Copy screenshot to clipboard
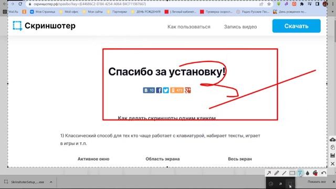The height and width of the screenshot is (189, 336). (x=332, y=148)
